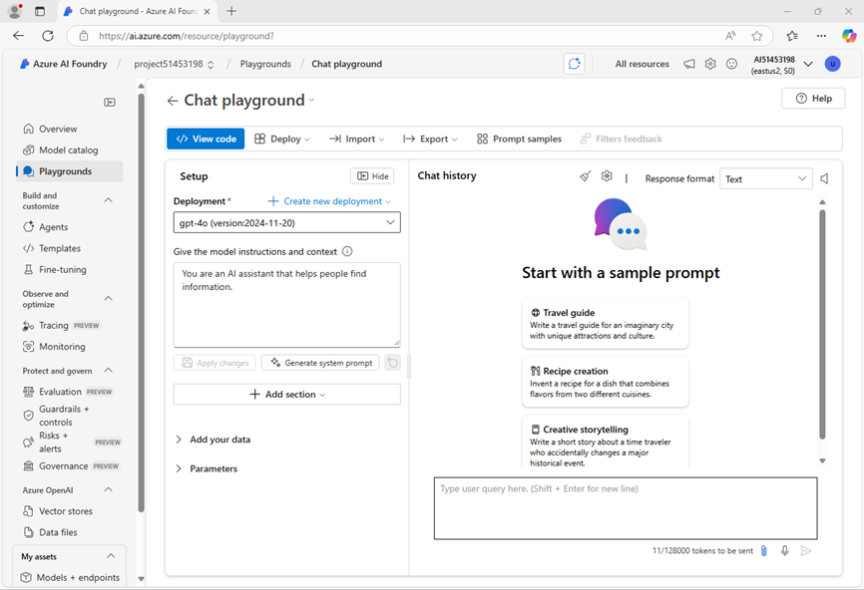Go to Overview in sidebar
The height and width of the screenshot is (590, 864).
click(58, 129)
